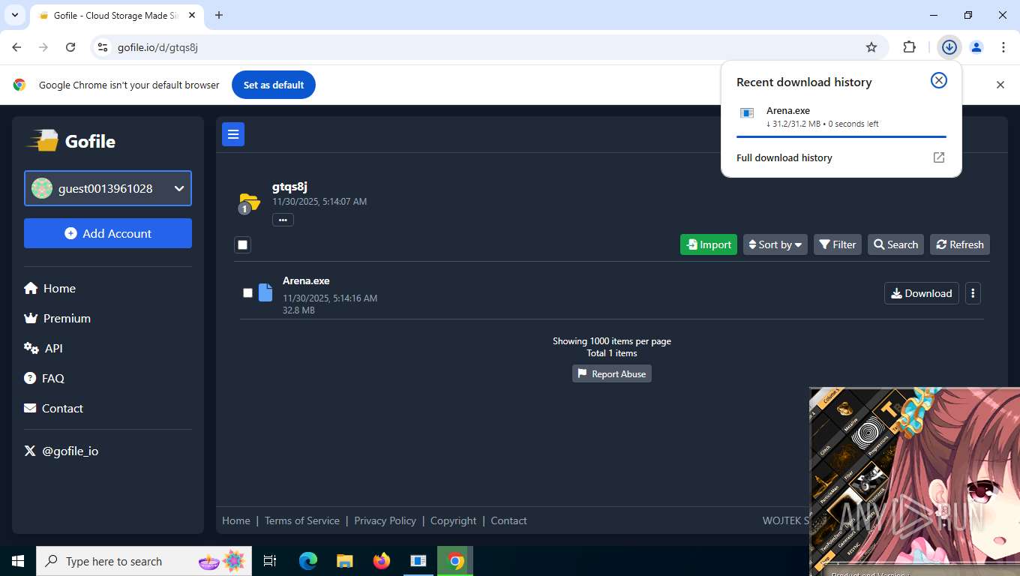Open Task View on the taskbar
This screenshot has width=1020, height=576.
pos(270,561)
